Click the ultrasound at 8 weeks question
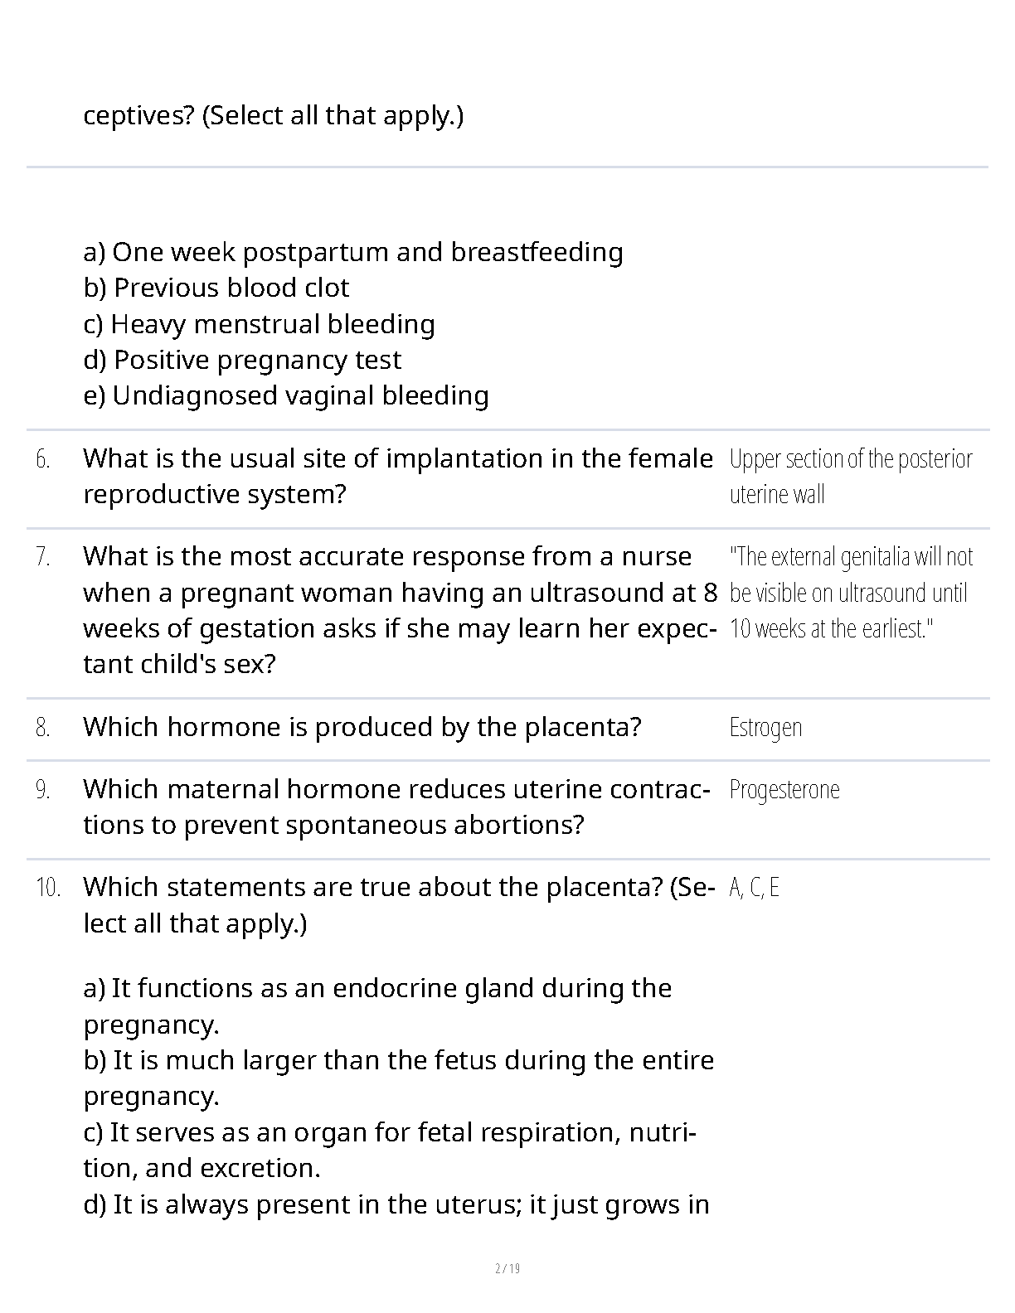The image size is (1015, 1313). tap(400, 610)
